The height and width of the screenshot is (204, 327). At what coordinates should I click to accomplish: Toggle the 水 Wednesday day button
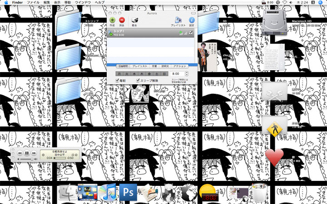coord(134,74)
